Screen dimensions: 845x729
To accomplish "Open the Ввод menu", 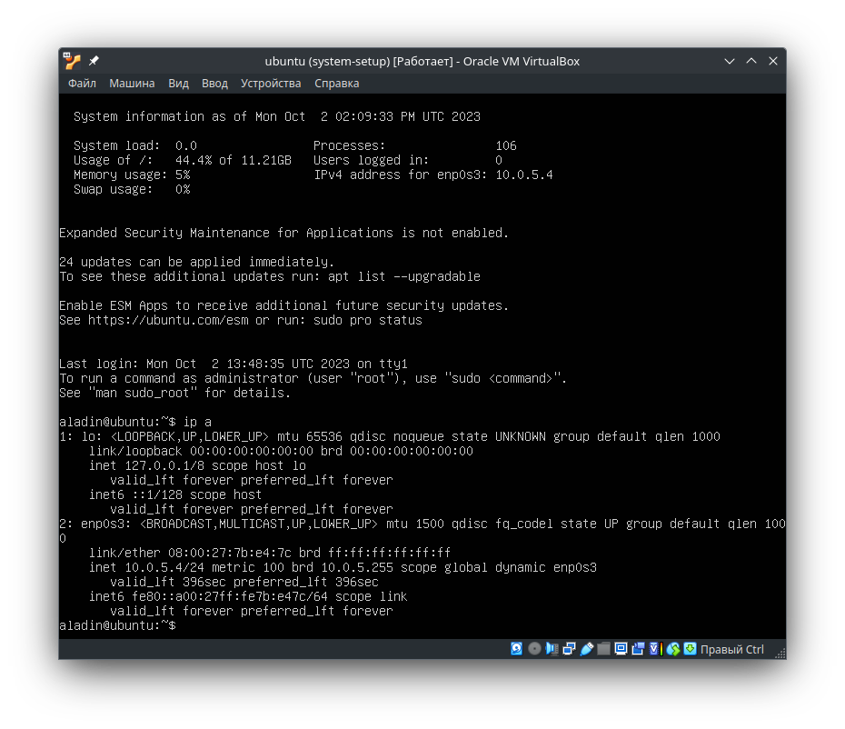I will (x=214, y=83).
